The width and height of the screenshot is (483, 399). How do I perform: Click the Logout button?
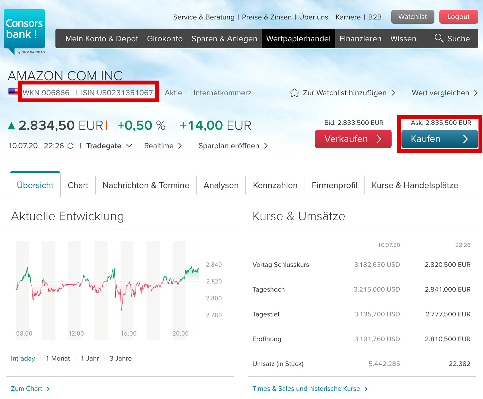pyautogui.click(x=459, y=17)
